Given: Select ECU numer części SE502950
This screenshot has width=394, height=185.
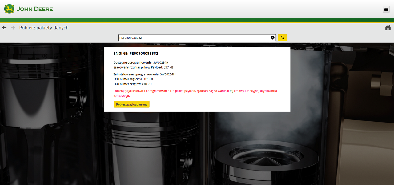Looking at the screenshot, I should click(x=133, y=79).
